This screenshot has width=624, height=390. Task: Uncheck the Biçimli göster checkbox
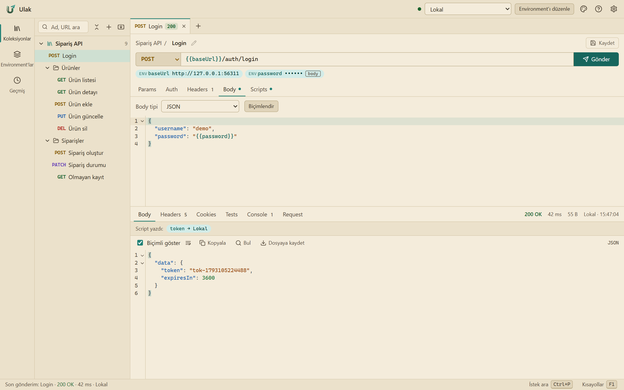click(x=140, y=243)
